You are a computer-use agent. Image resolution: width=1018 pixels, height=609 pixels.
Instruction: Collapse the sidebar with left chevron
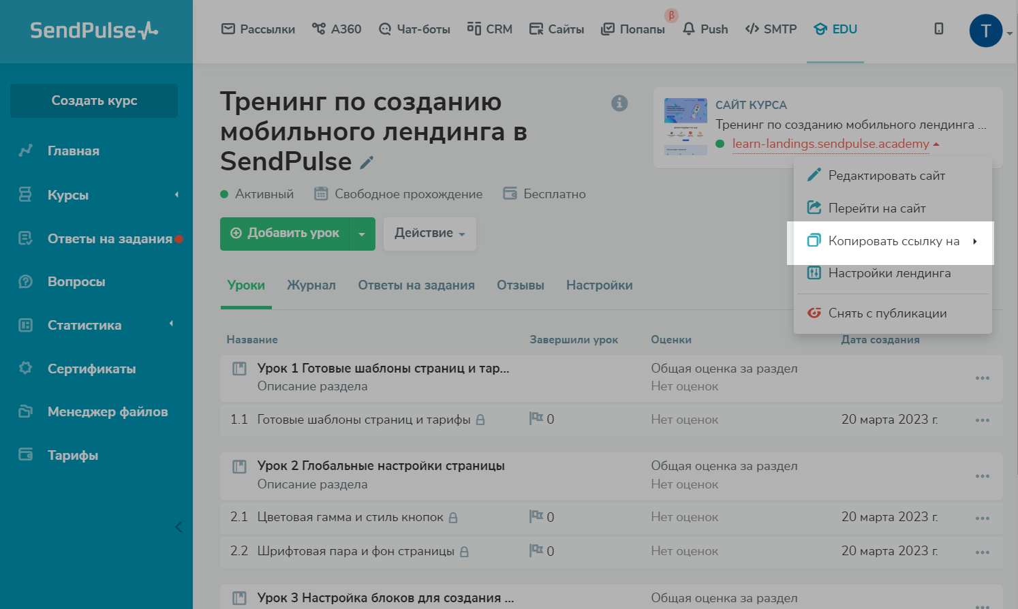point(179,527)
